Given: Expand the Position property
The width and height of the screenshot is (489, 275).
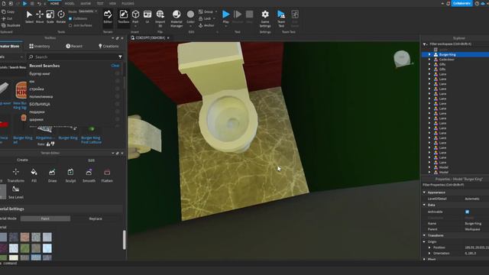Looking at the screenshot, I should [429, 247].
